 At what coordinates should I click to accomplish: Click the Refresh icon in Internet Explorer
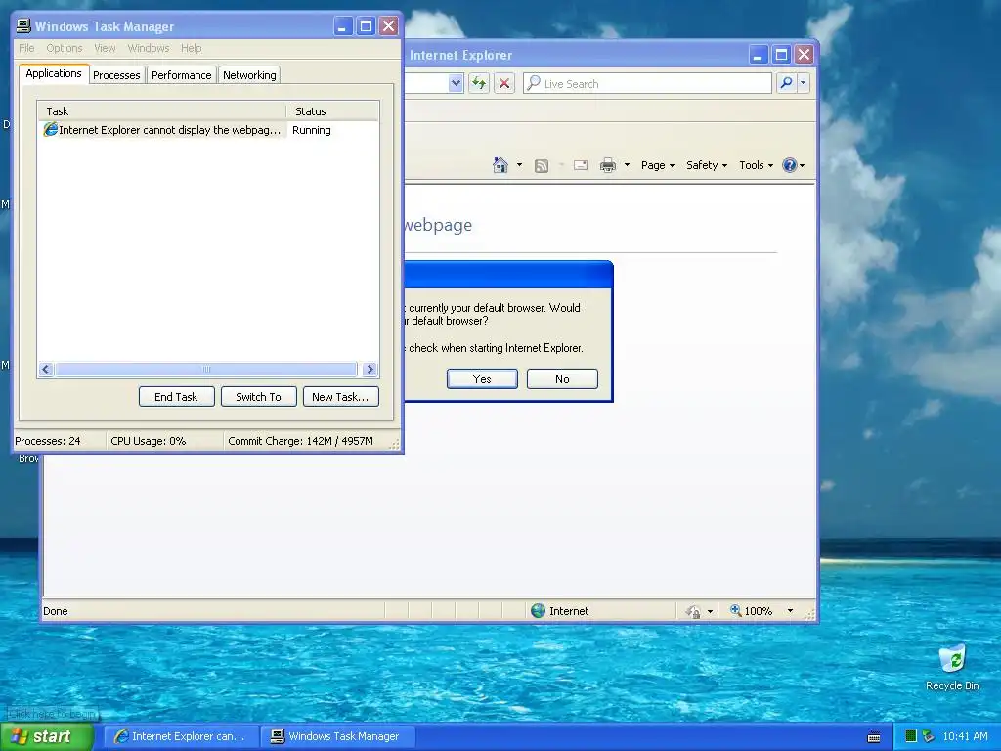click(x=479, y=84)
